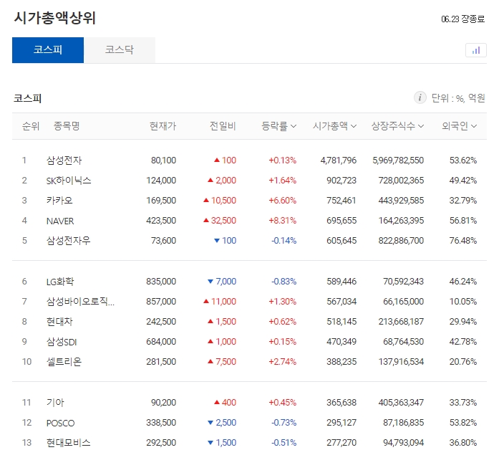Open 현대모비스 stock link

coord(69,443)
